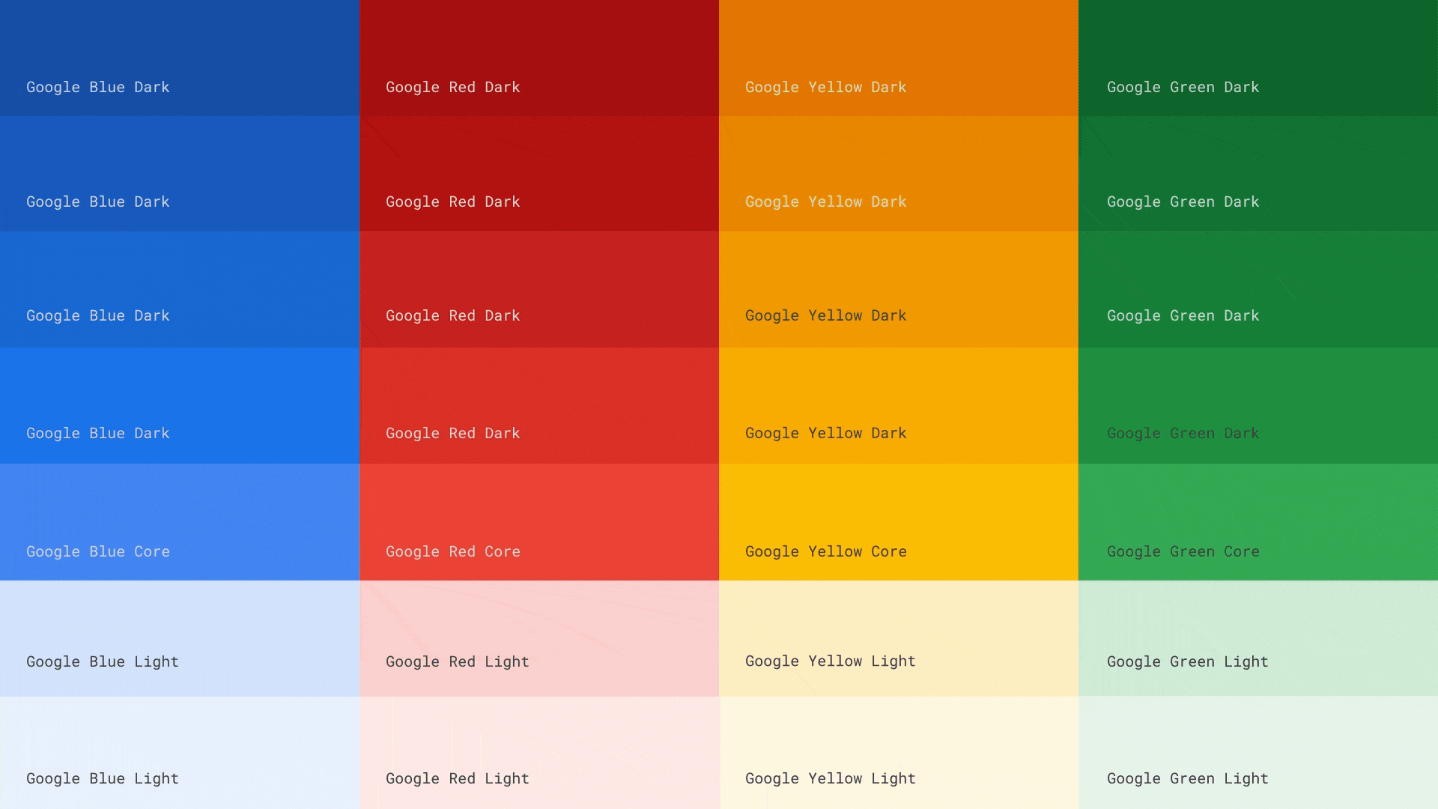This screenshot has width=1438, height=809.
Task: Choose the darkest Google Green Dark swatch
Action: click(x=1258, y=58)
